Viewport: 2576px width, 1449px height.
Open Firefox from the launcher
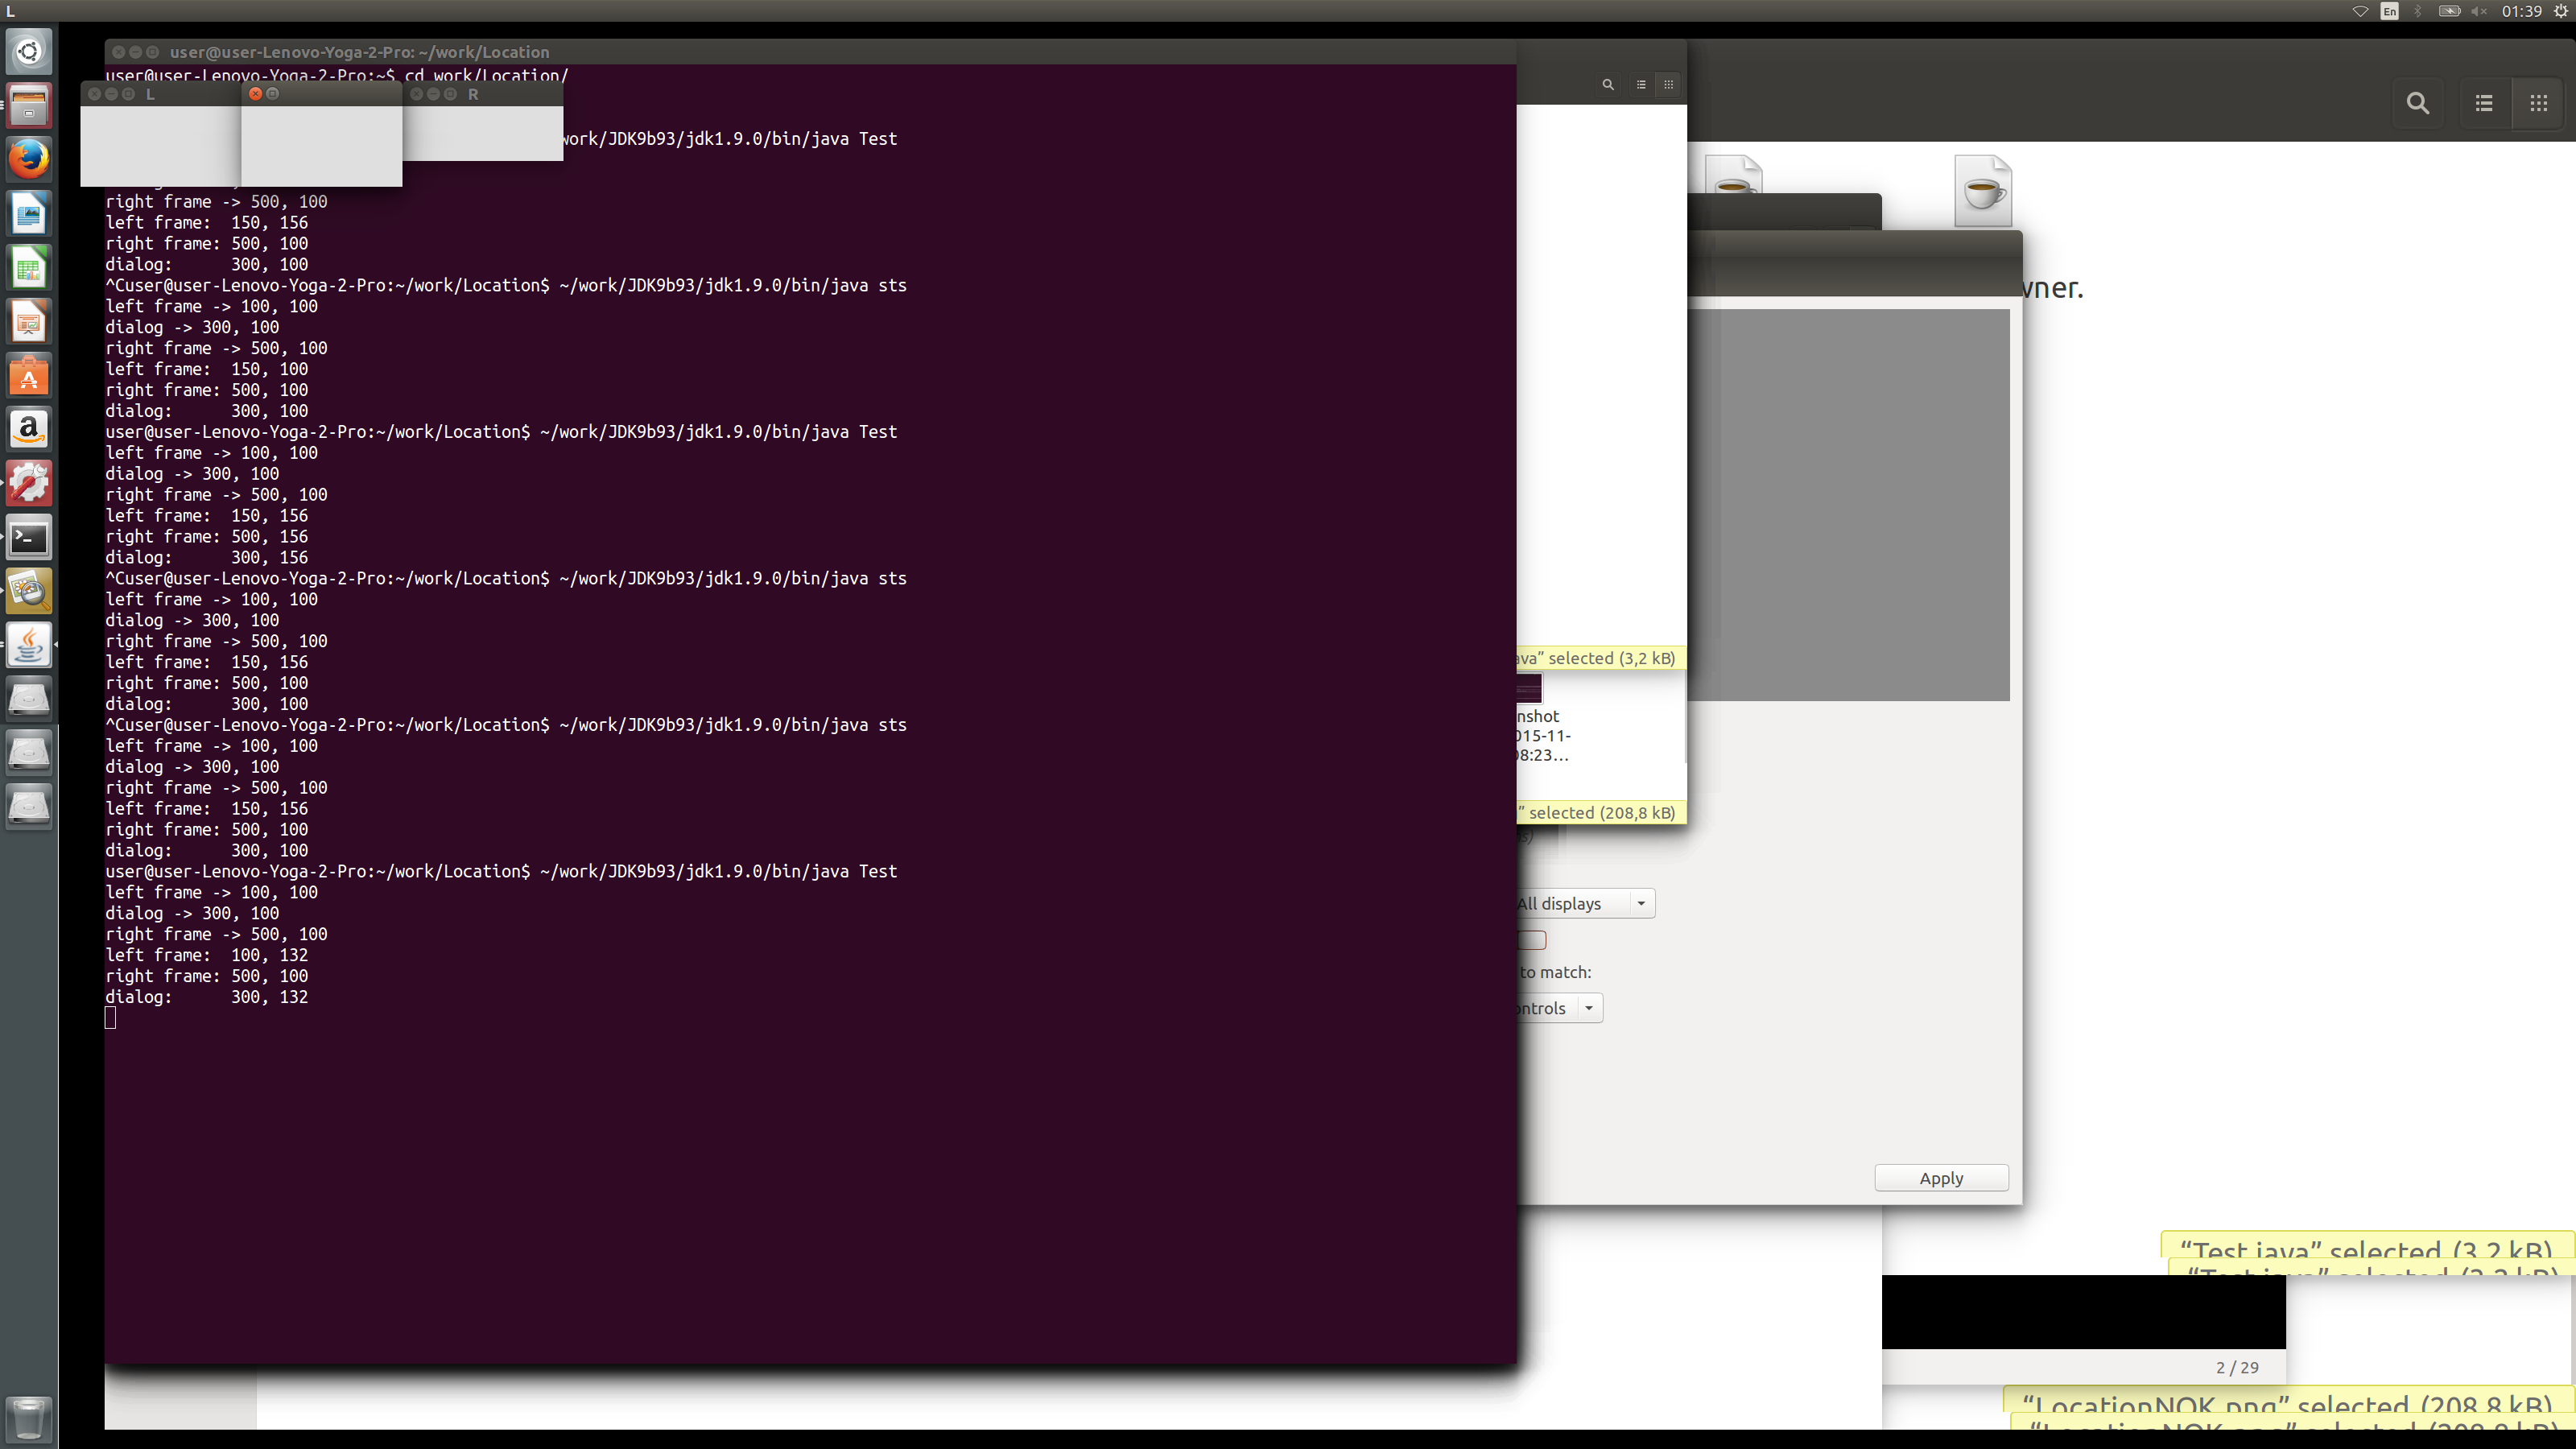29,158
